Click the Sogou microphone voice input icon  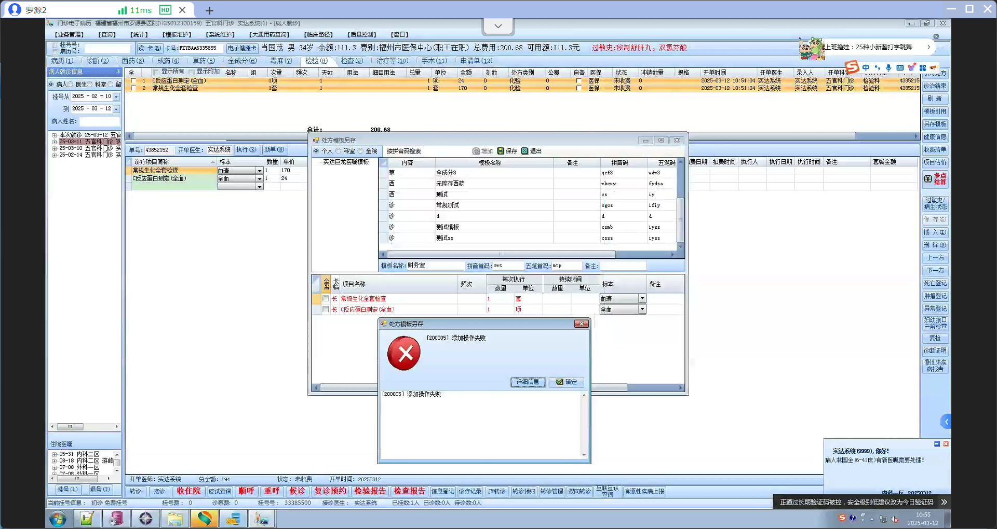[889, 67]
